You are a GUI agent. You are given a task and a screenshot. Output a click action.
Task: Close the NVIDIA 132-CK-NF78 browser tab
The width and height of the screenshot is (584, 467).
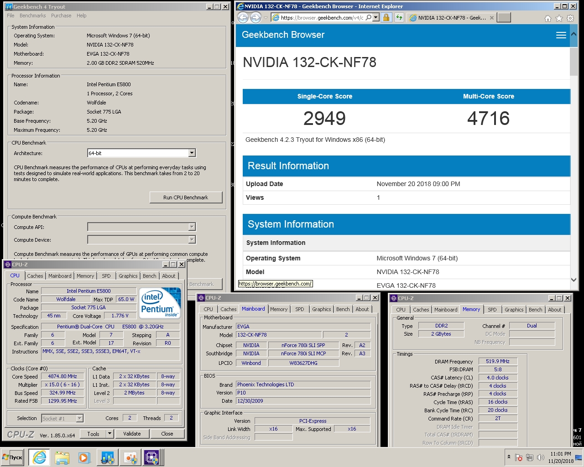pyautogui.click(x=491, y=18)
